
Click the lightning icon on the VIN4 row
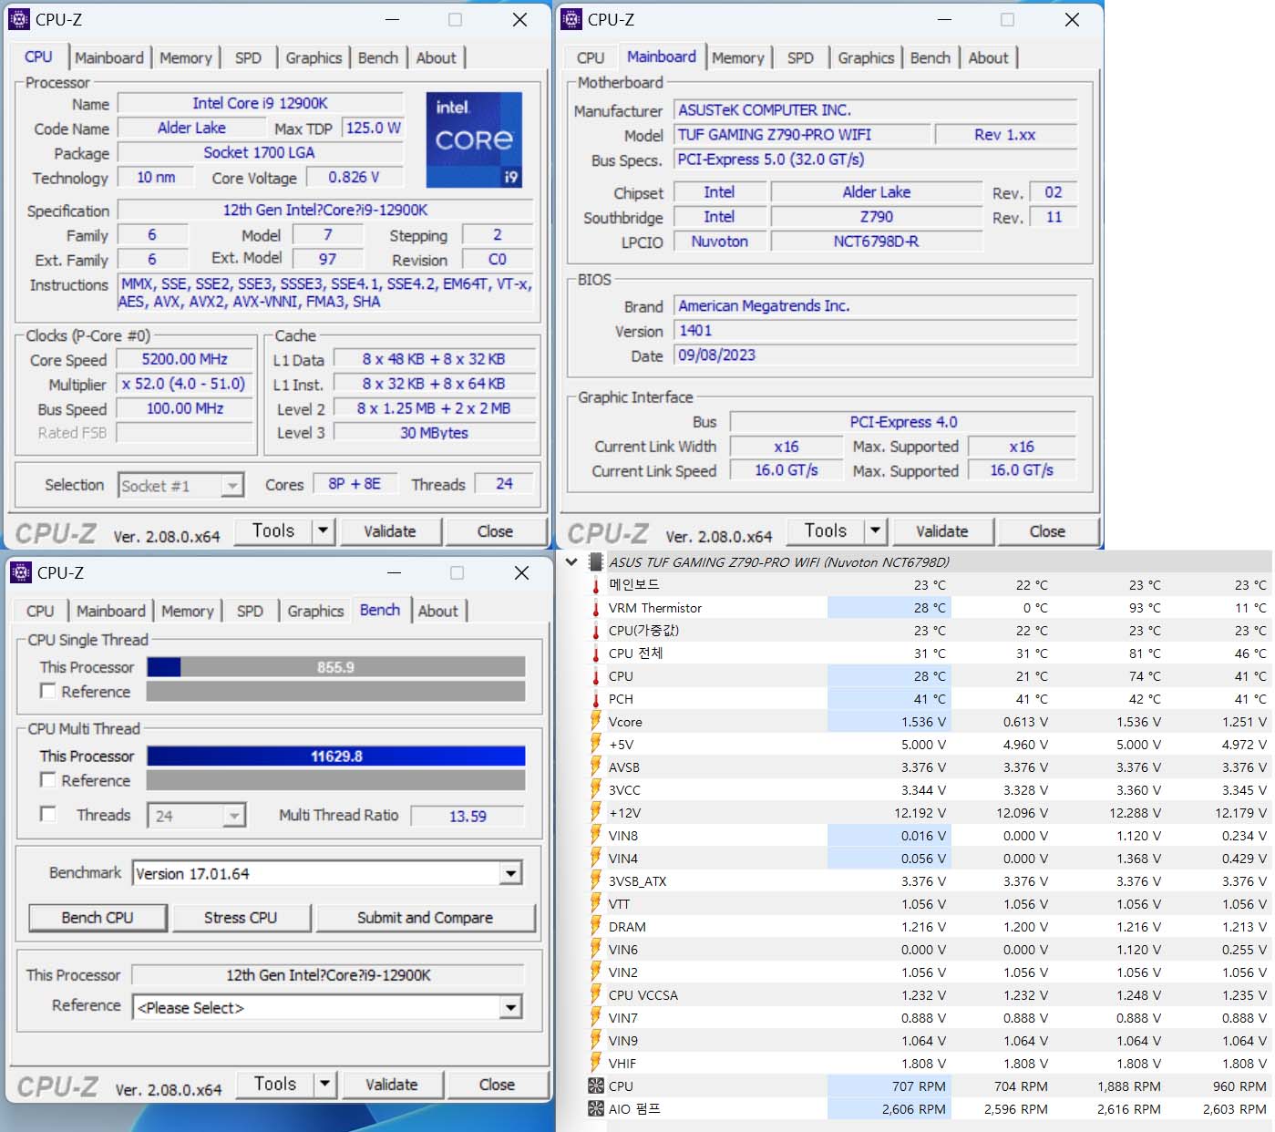[596, 858]
